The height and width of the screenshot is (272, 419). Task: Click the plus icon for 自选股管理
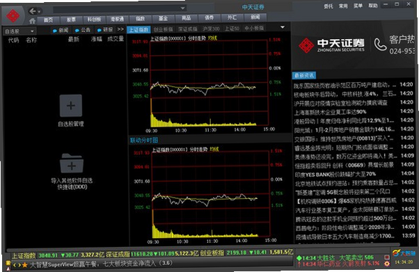pyautogui.click(x=71, y=106)
